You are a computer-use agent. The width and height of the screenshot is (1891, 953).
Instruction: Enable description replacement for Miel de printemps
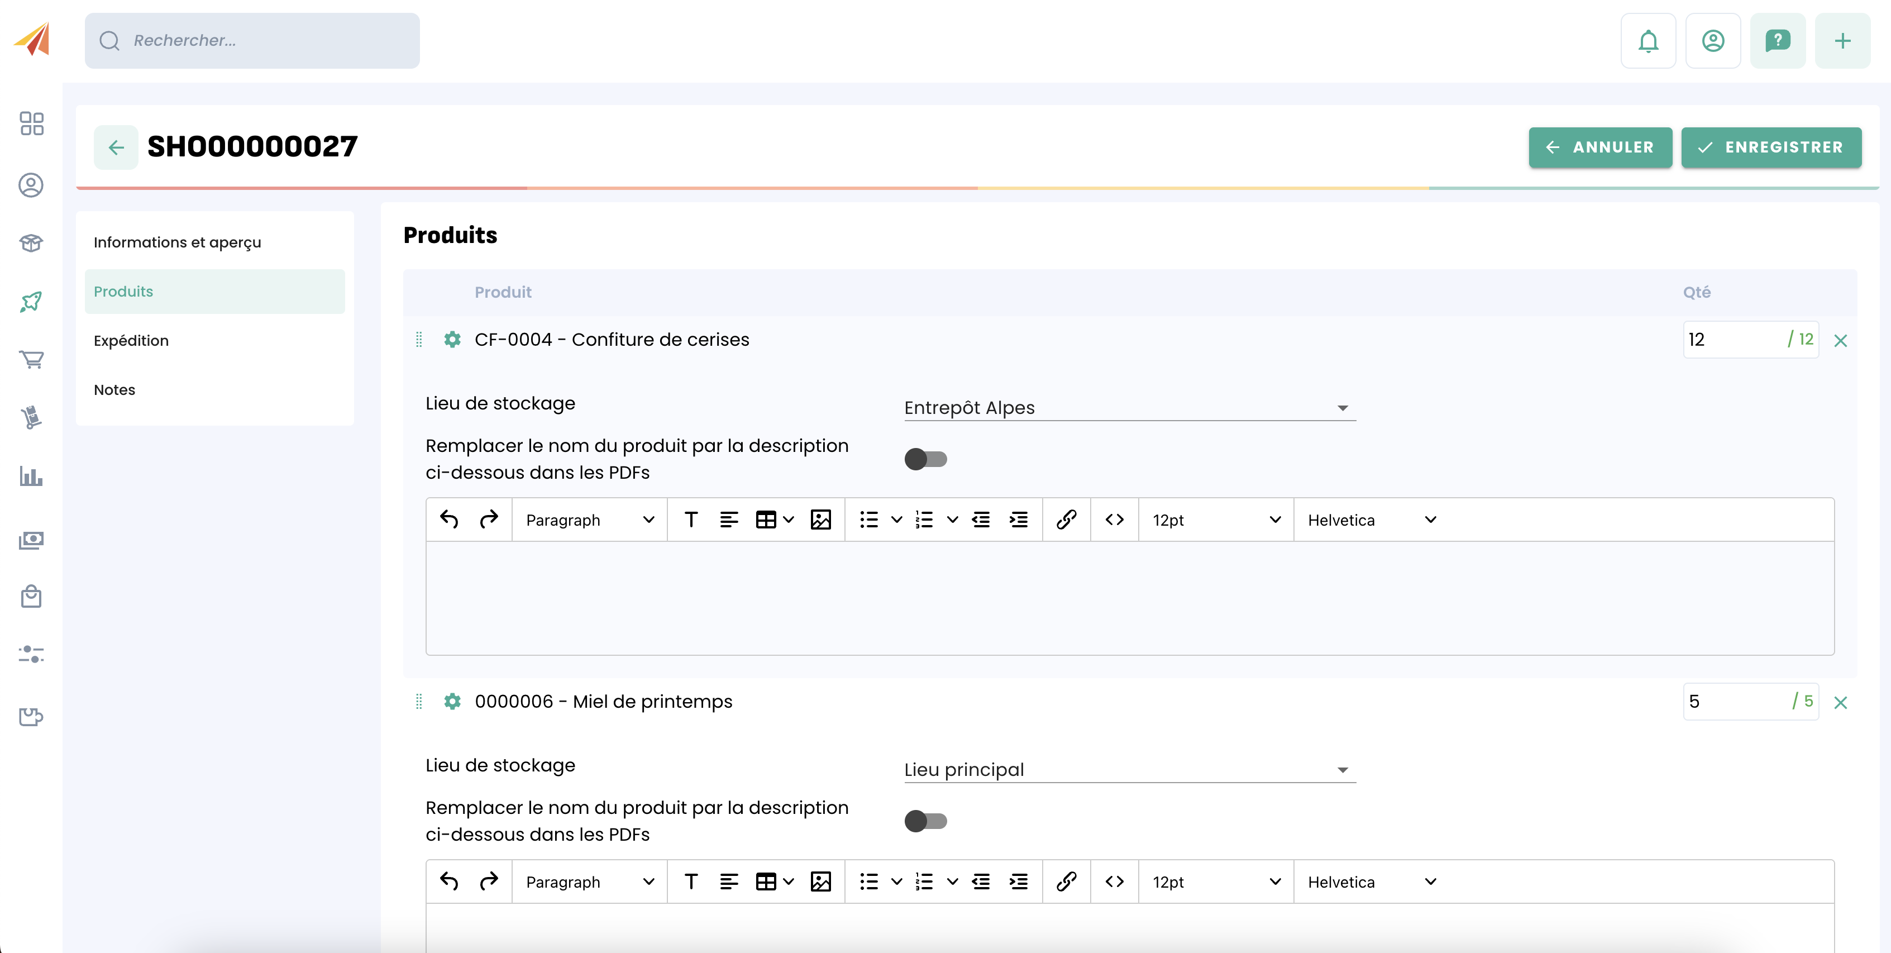[925, 821]
